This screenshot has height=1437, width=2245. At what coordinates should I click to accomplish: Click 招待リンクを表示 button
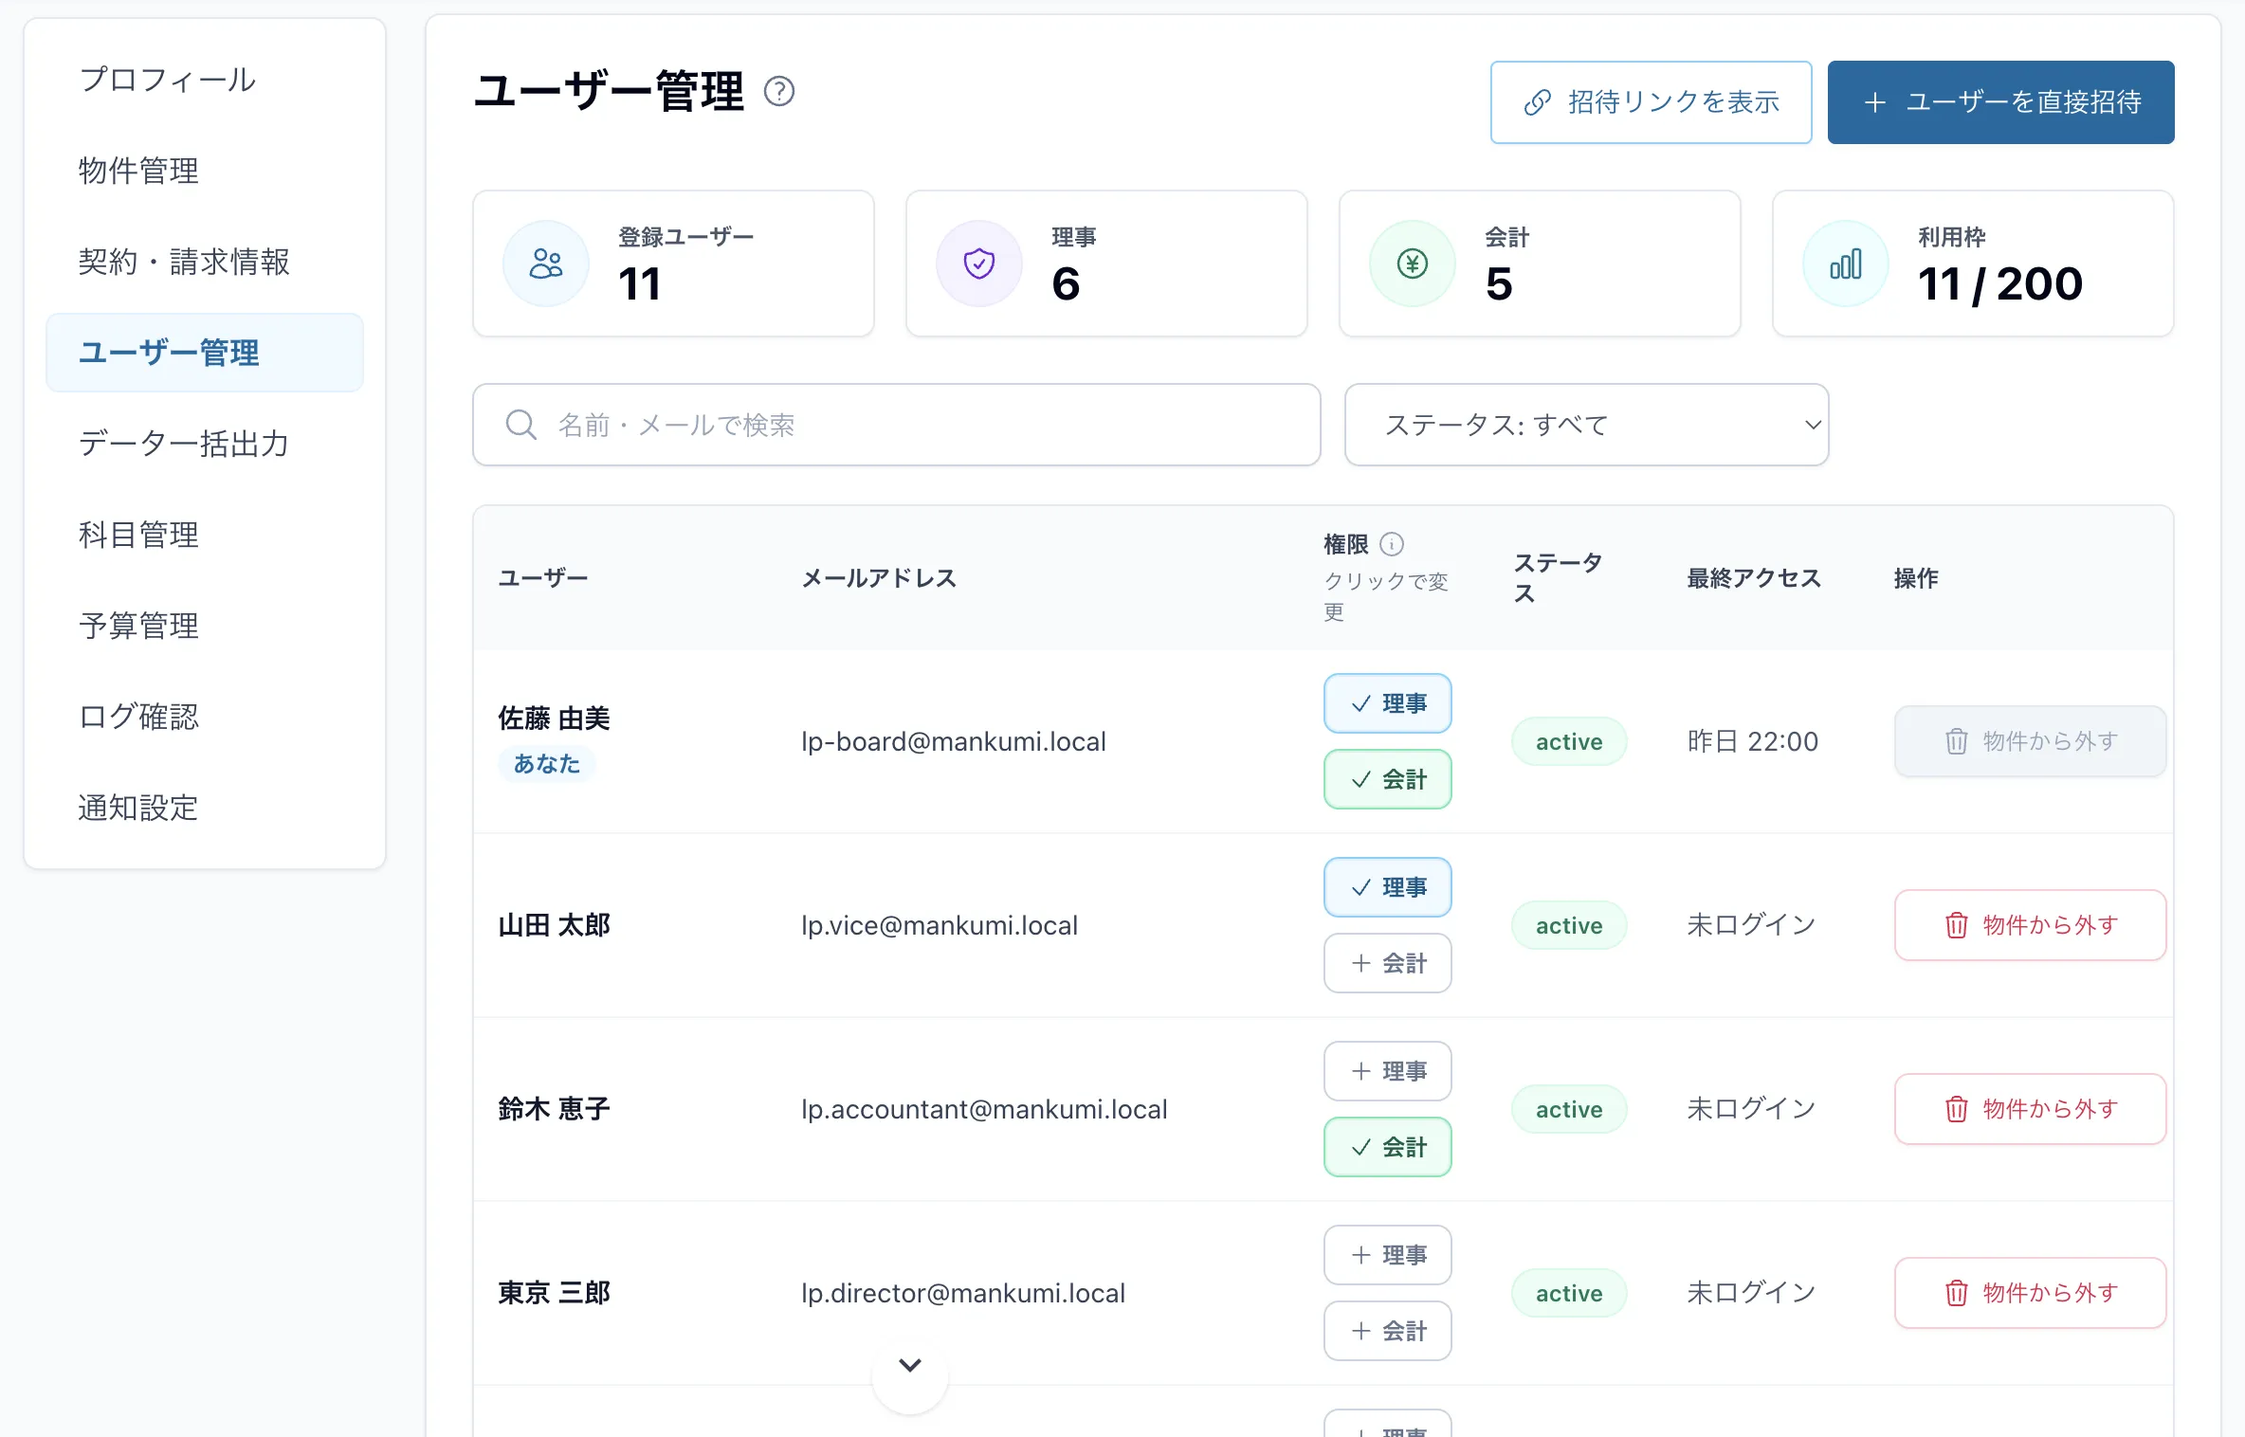(x=1652, y=102)
